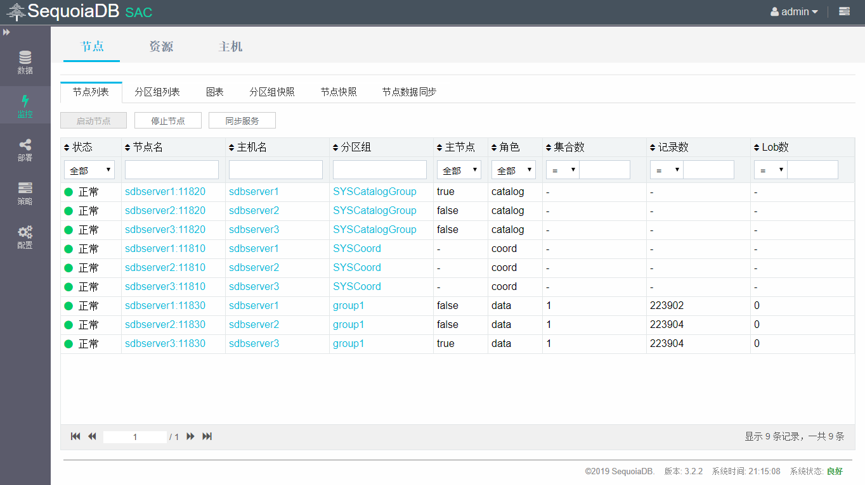This screenshot has width=865, height=485.
Task: Select the 节点快照 sub tab
Action: (339, 92)
